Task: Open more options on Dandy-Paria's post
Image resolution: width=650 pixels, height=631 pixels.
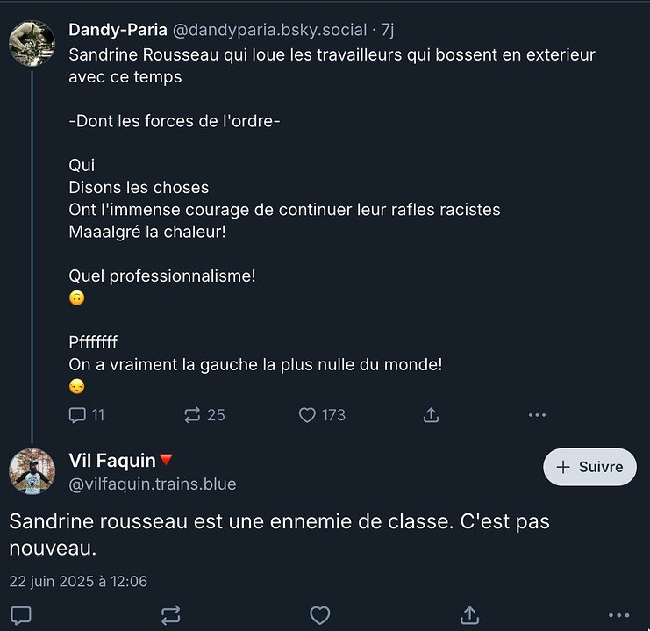Action: [537, 415]
